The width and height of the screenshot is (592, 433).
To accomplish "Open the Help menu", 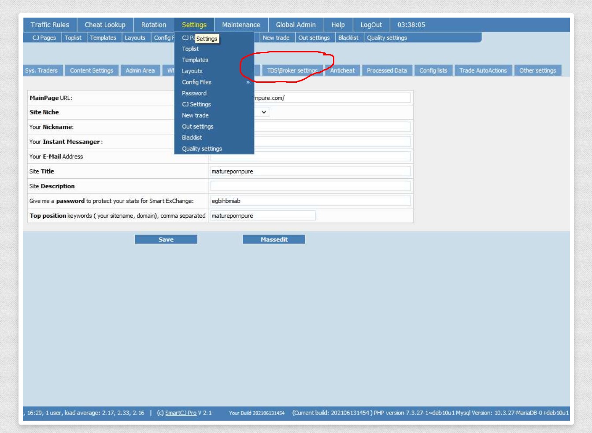I will [x=338, y=25].
